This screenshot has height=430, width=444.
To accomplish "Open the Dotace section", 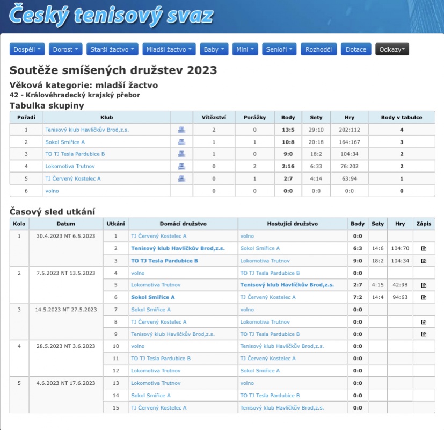I will click(x=356, y=49).
